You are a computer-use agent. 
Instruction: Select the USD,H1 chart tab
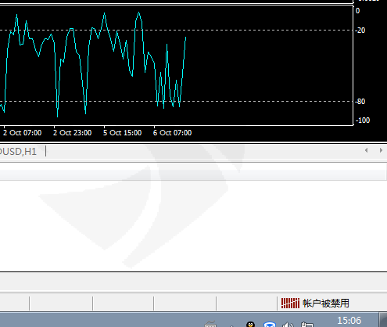(x=18, y=152)
